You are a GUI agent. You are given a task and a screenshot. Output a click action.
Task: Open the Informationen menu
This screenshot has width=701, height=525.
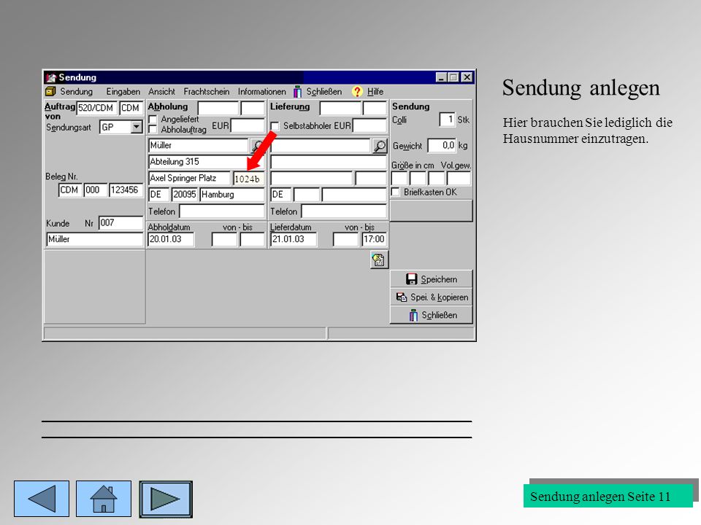pos(262,92)
